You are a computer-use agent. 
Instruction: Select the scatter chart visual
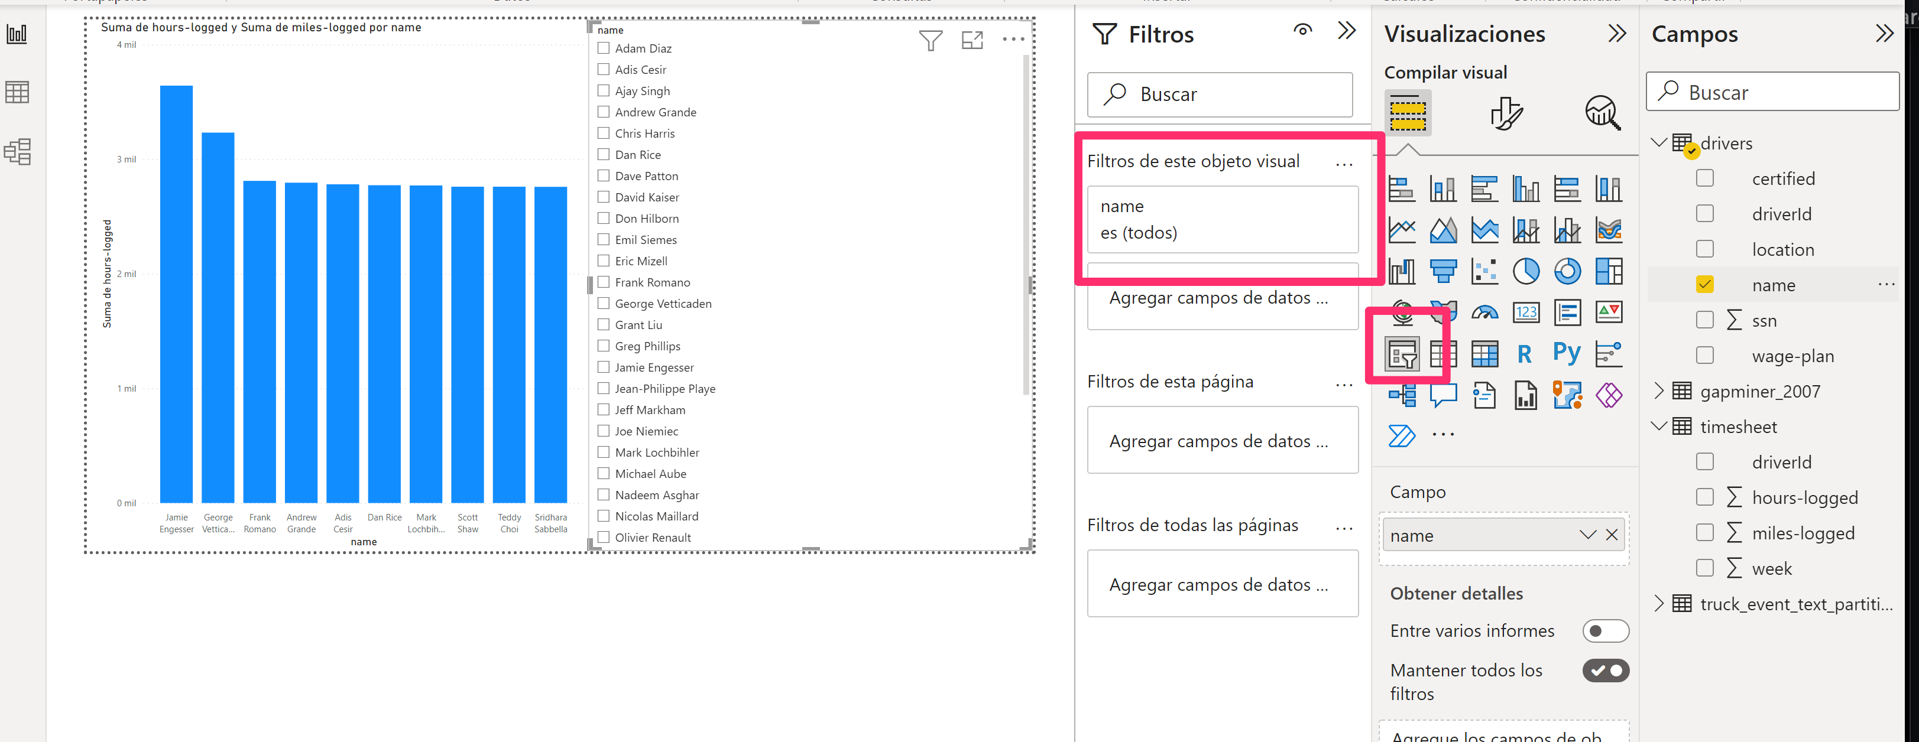point(1484,272)
